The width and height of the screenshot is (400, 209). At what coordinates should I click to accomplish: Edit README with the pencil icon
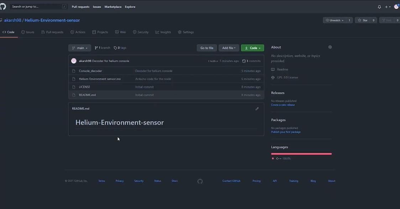[x=257, y=108]
